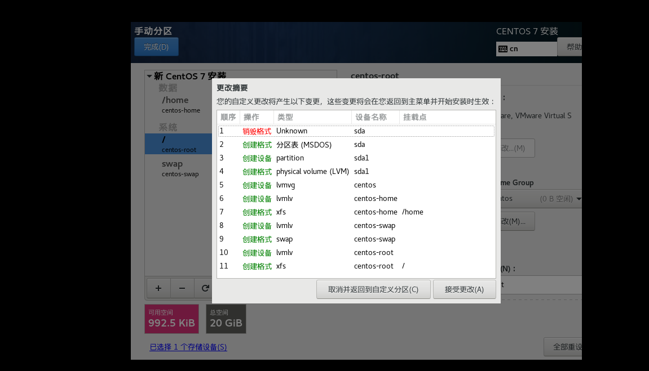Click 接受更改(A) button

click(465, 289)
